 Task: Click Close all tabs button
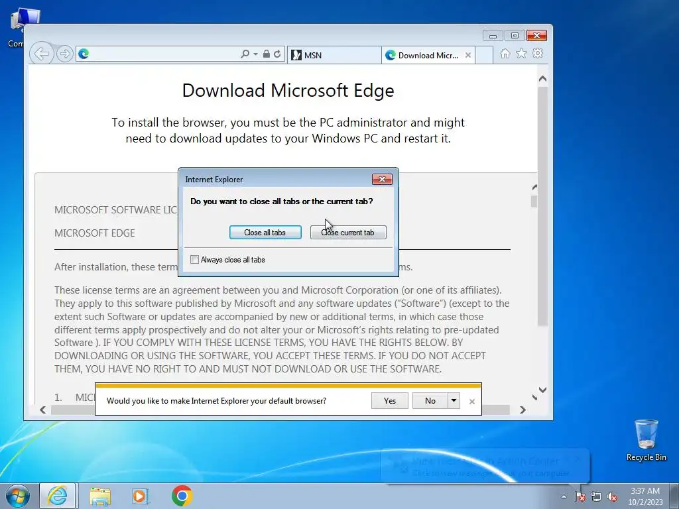point(265,233)
